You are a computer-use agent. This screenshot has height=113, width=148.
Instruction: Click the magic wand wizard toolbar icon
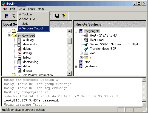(x=13, y=16)
